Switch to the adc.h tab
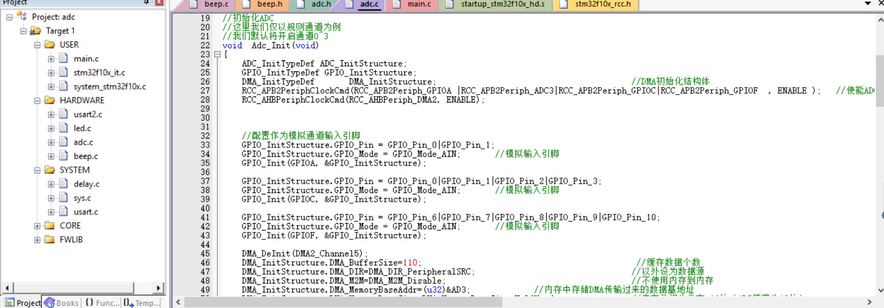Image resolution: width=884 pixels, height=308 pixels. click(x=314, y=4)
